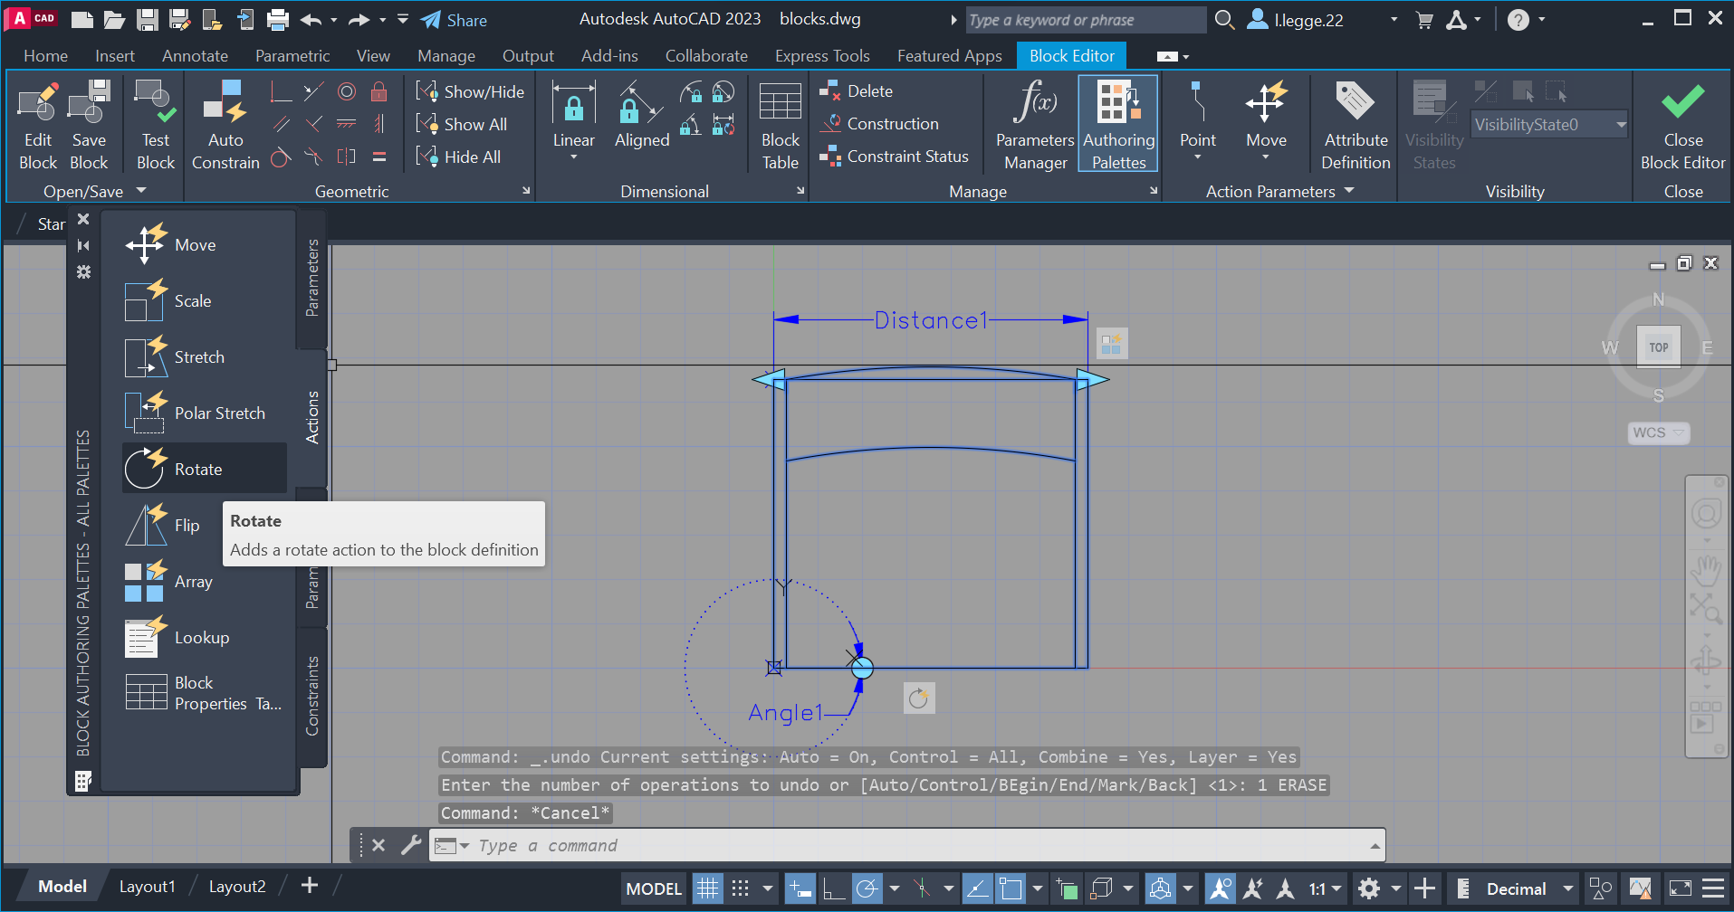The image size is (1734, 912).
Task: Expand the Action Parameters panel arrow
Action: tap(1349, 190)
